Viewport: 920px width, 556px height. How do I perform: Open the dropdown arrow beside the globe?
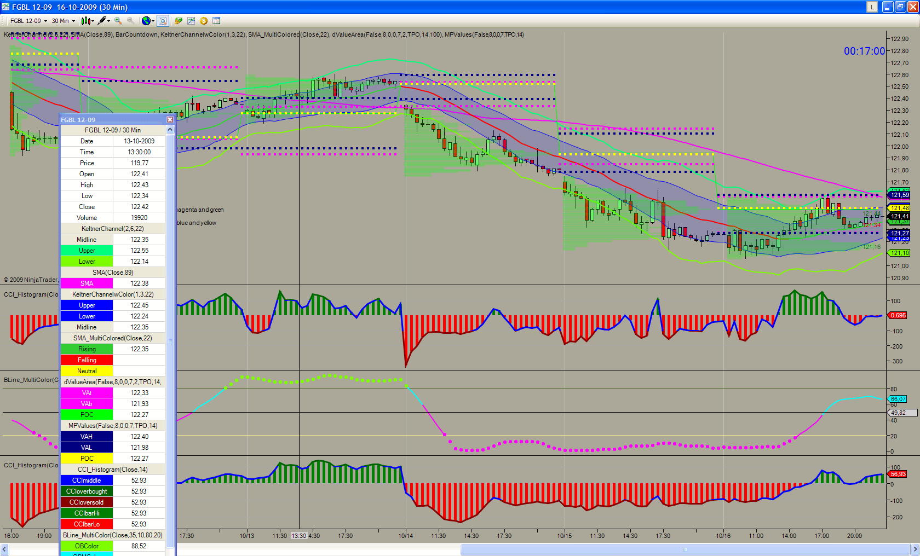(x=153, y=21)
